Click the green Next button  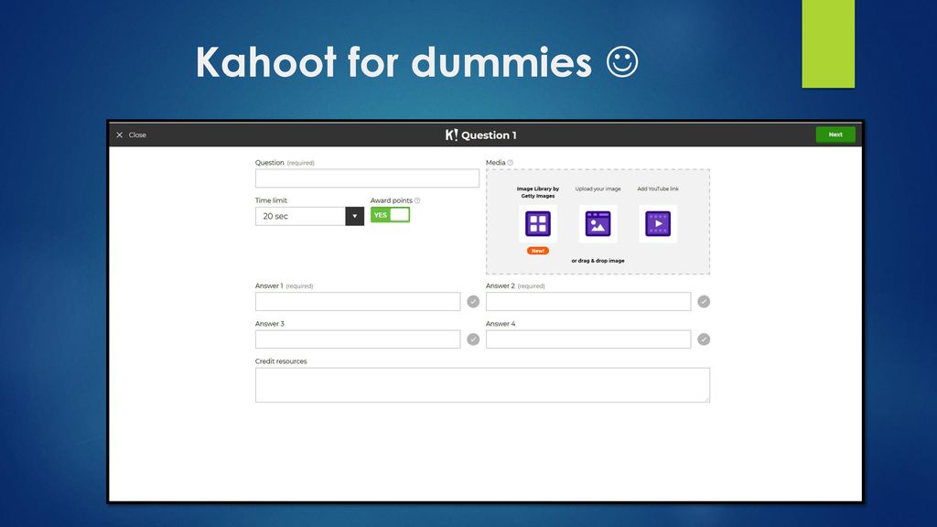click(x=835, y=134)
